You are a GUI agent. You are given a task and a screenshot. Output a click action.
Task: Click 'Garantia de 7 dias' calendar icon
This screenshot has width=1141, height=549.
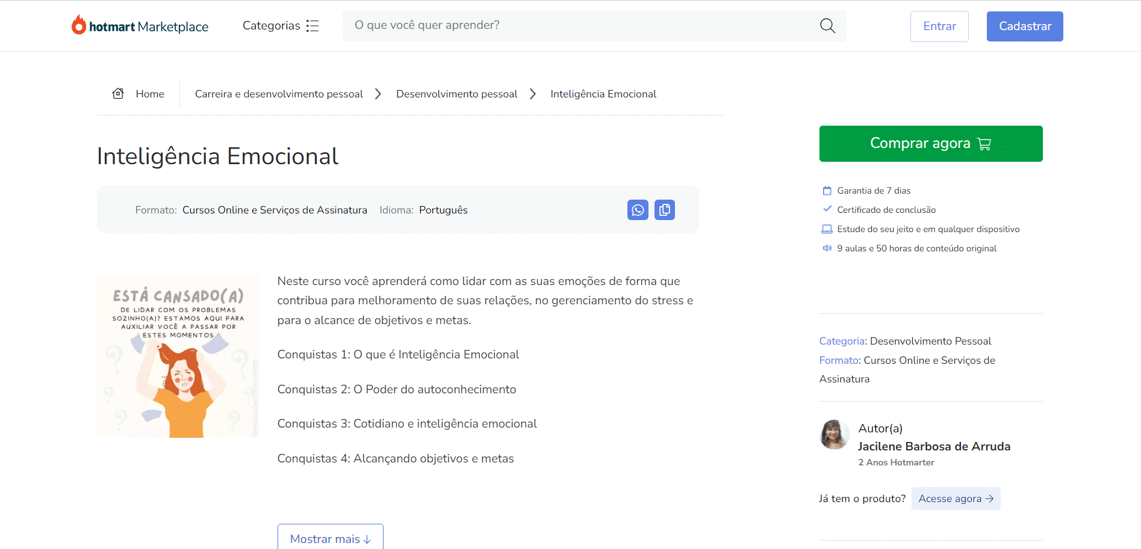coord(827,191)
